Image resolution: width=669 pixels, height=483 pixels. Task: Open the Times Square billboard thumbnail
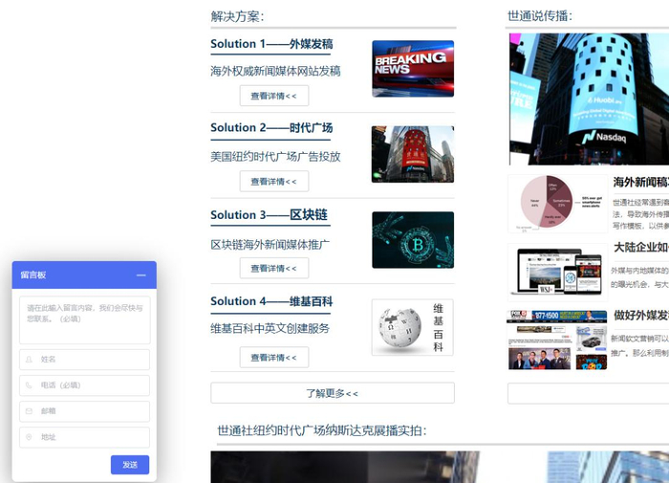[x=412, y=155]
